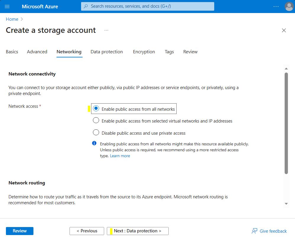Click the info icon beside public access note
This screenshot has width=295, height=238.
94,144
